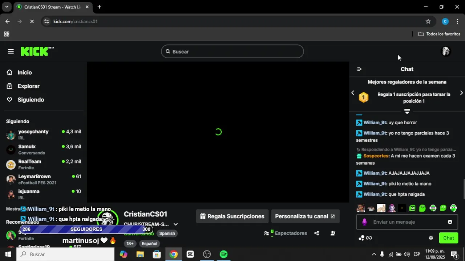Open Windows Start menu
This screenshot has height=261, width=465.
coord(8,254)
